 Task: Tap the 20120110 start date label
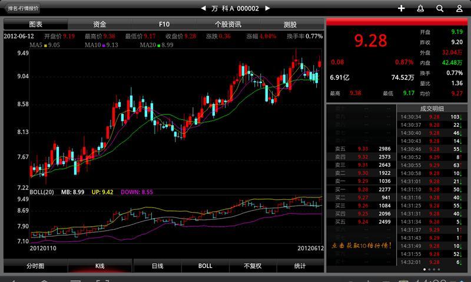pos(43,248)
